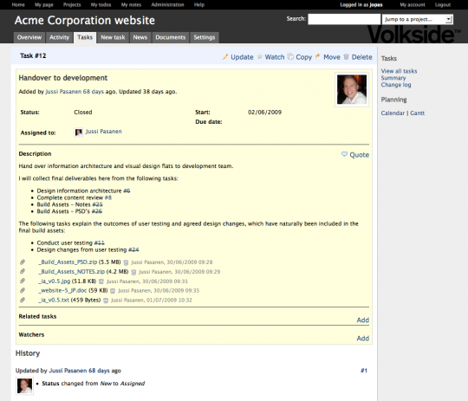Click the arrow icon beside Move
Image resolution: width=468 pixels, height=401 pixels.
317,56
